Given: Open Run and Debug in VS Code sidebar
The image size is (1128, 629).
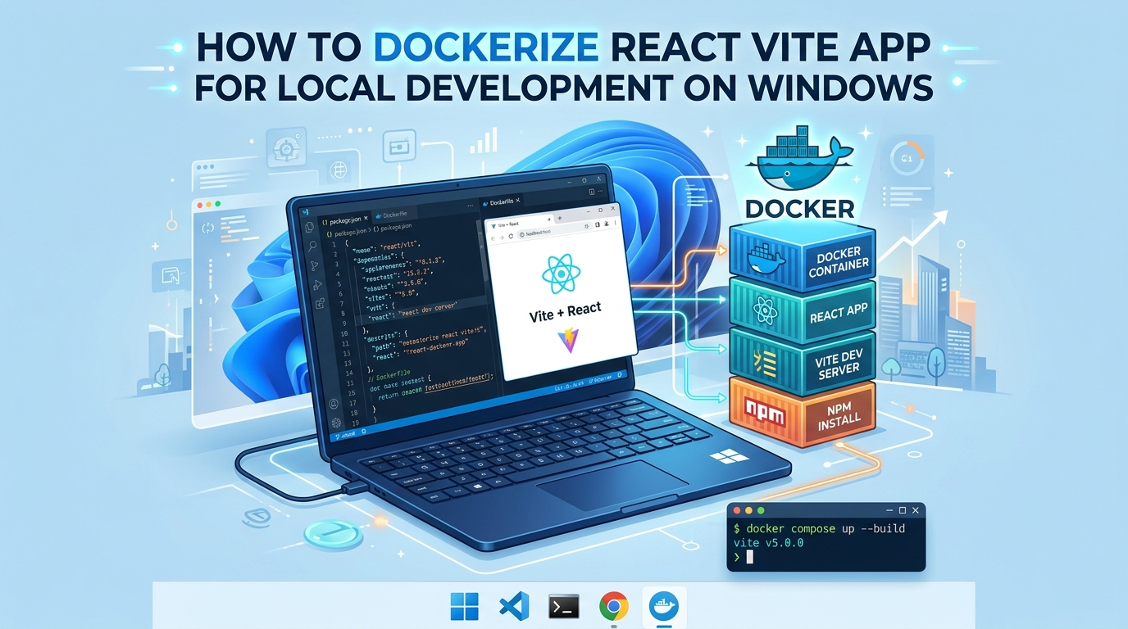Looking at the screenshot, I should [317, 284].
